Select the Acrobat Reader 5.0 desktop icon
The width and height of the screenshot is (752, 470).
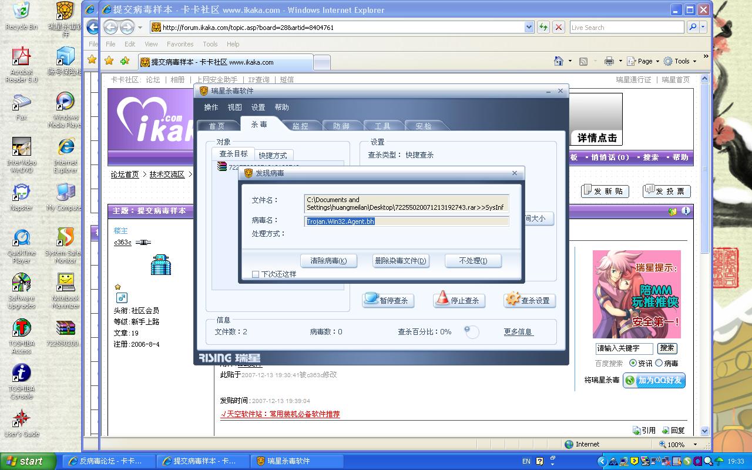pos(21,65)
